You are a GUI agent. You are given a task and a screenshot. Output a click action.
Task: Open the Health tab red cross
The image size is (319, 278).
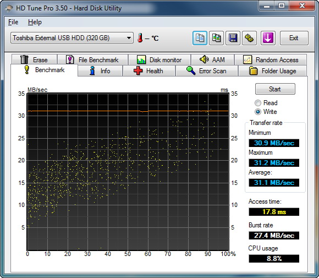tap(149, 71)
